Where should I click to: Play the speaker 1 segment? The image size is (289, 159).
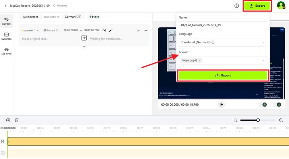tap(138, 30)
